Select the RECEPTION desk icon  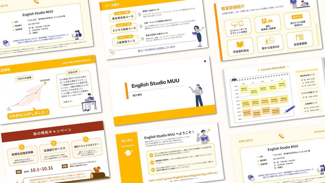point(297,17)
